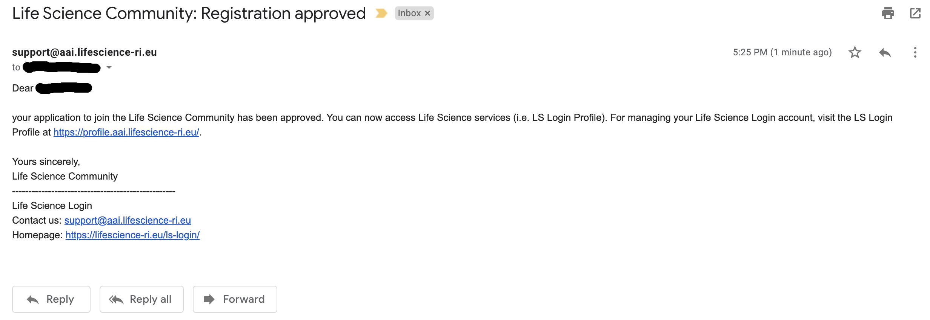Click the Inbox label chip

[x=409, y=14]
